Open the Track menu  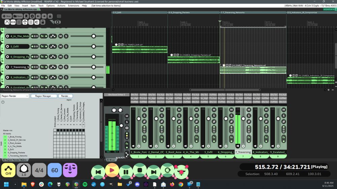tap(41, 6)
